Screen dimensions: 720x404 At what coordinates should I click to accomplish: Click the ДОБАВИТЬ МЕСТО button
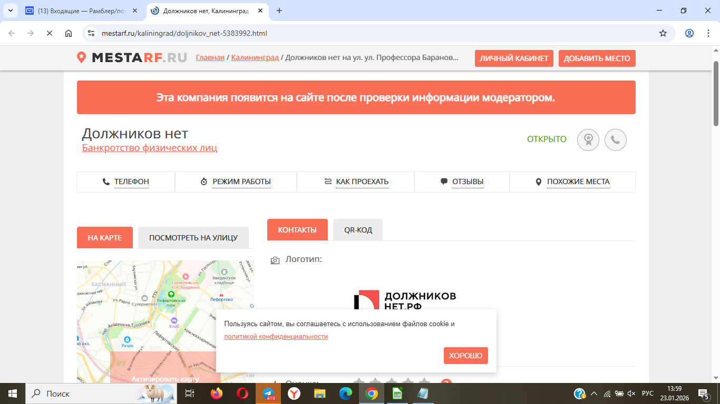point(597,58)
